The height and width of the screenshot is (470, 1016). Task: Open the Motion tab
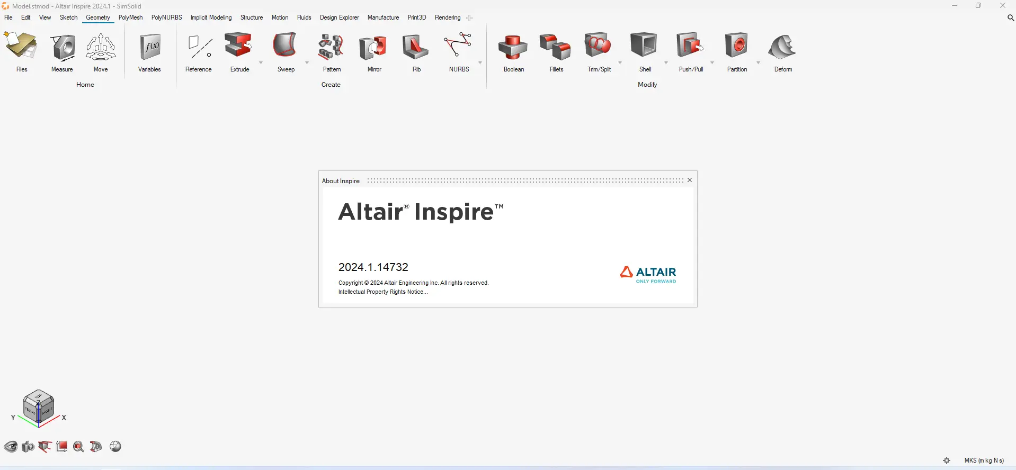point(280,17)
